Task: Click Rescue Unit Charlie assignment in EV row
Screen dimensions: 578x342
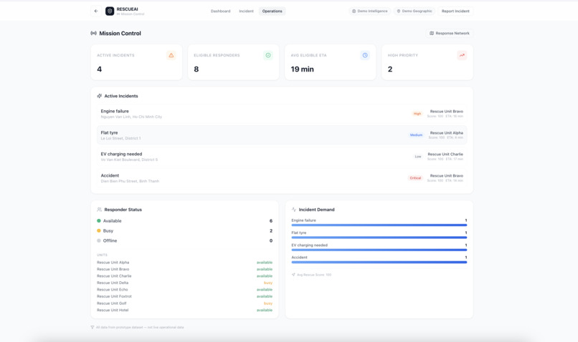Action: tap(445, 156)
